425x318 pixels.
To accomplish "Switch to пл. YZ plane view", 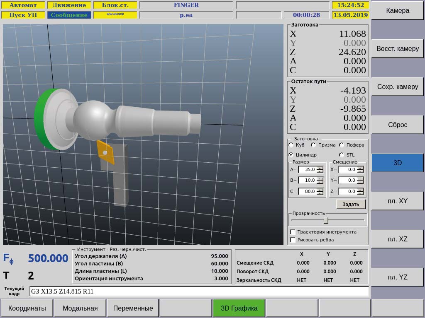I will click(x=397, y=277).
